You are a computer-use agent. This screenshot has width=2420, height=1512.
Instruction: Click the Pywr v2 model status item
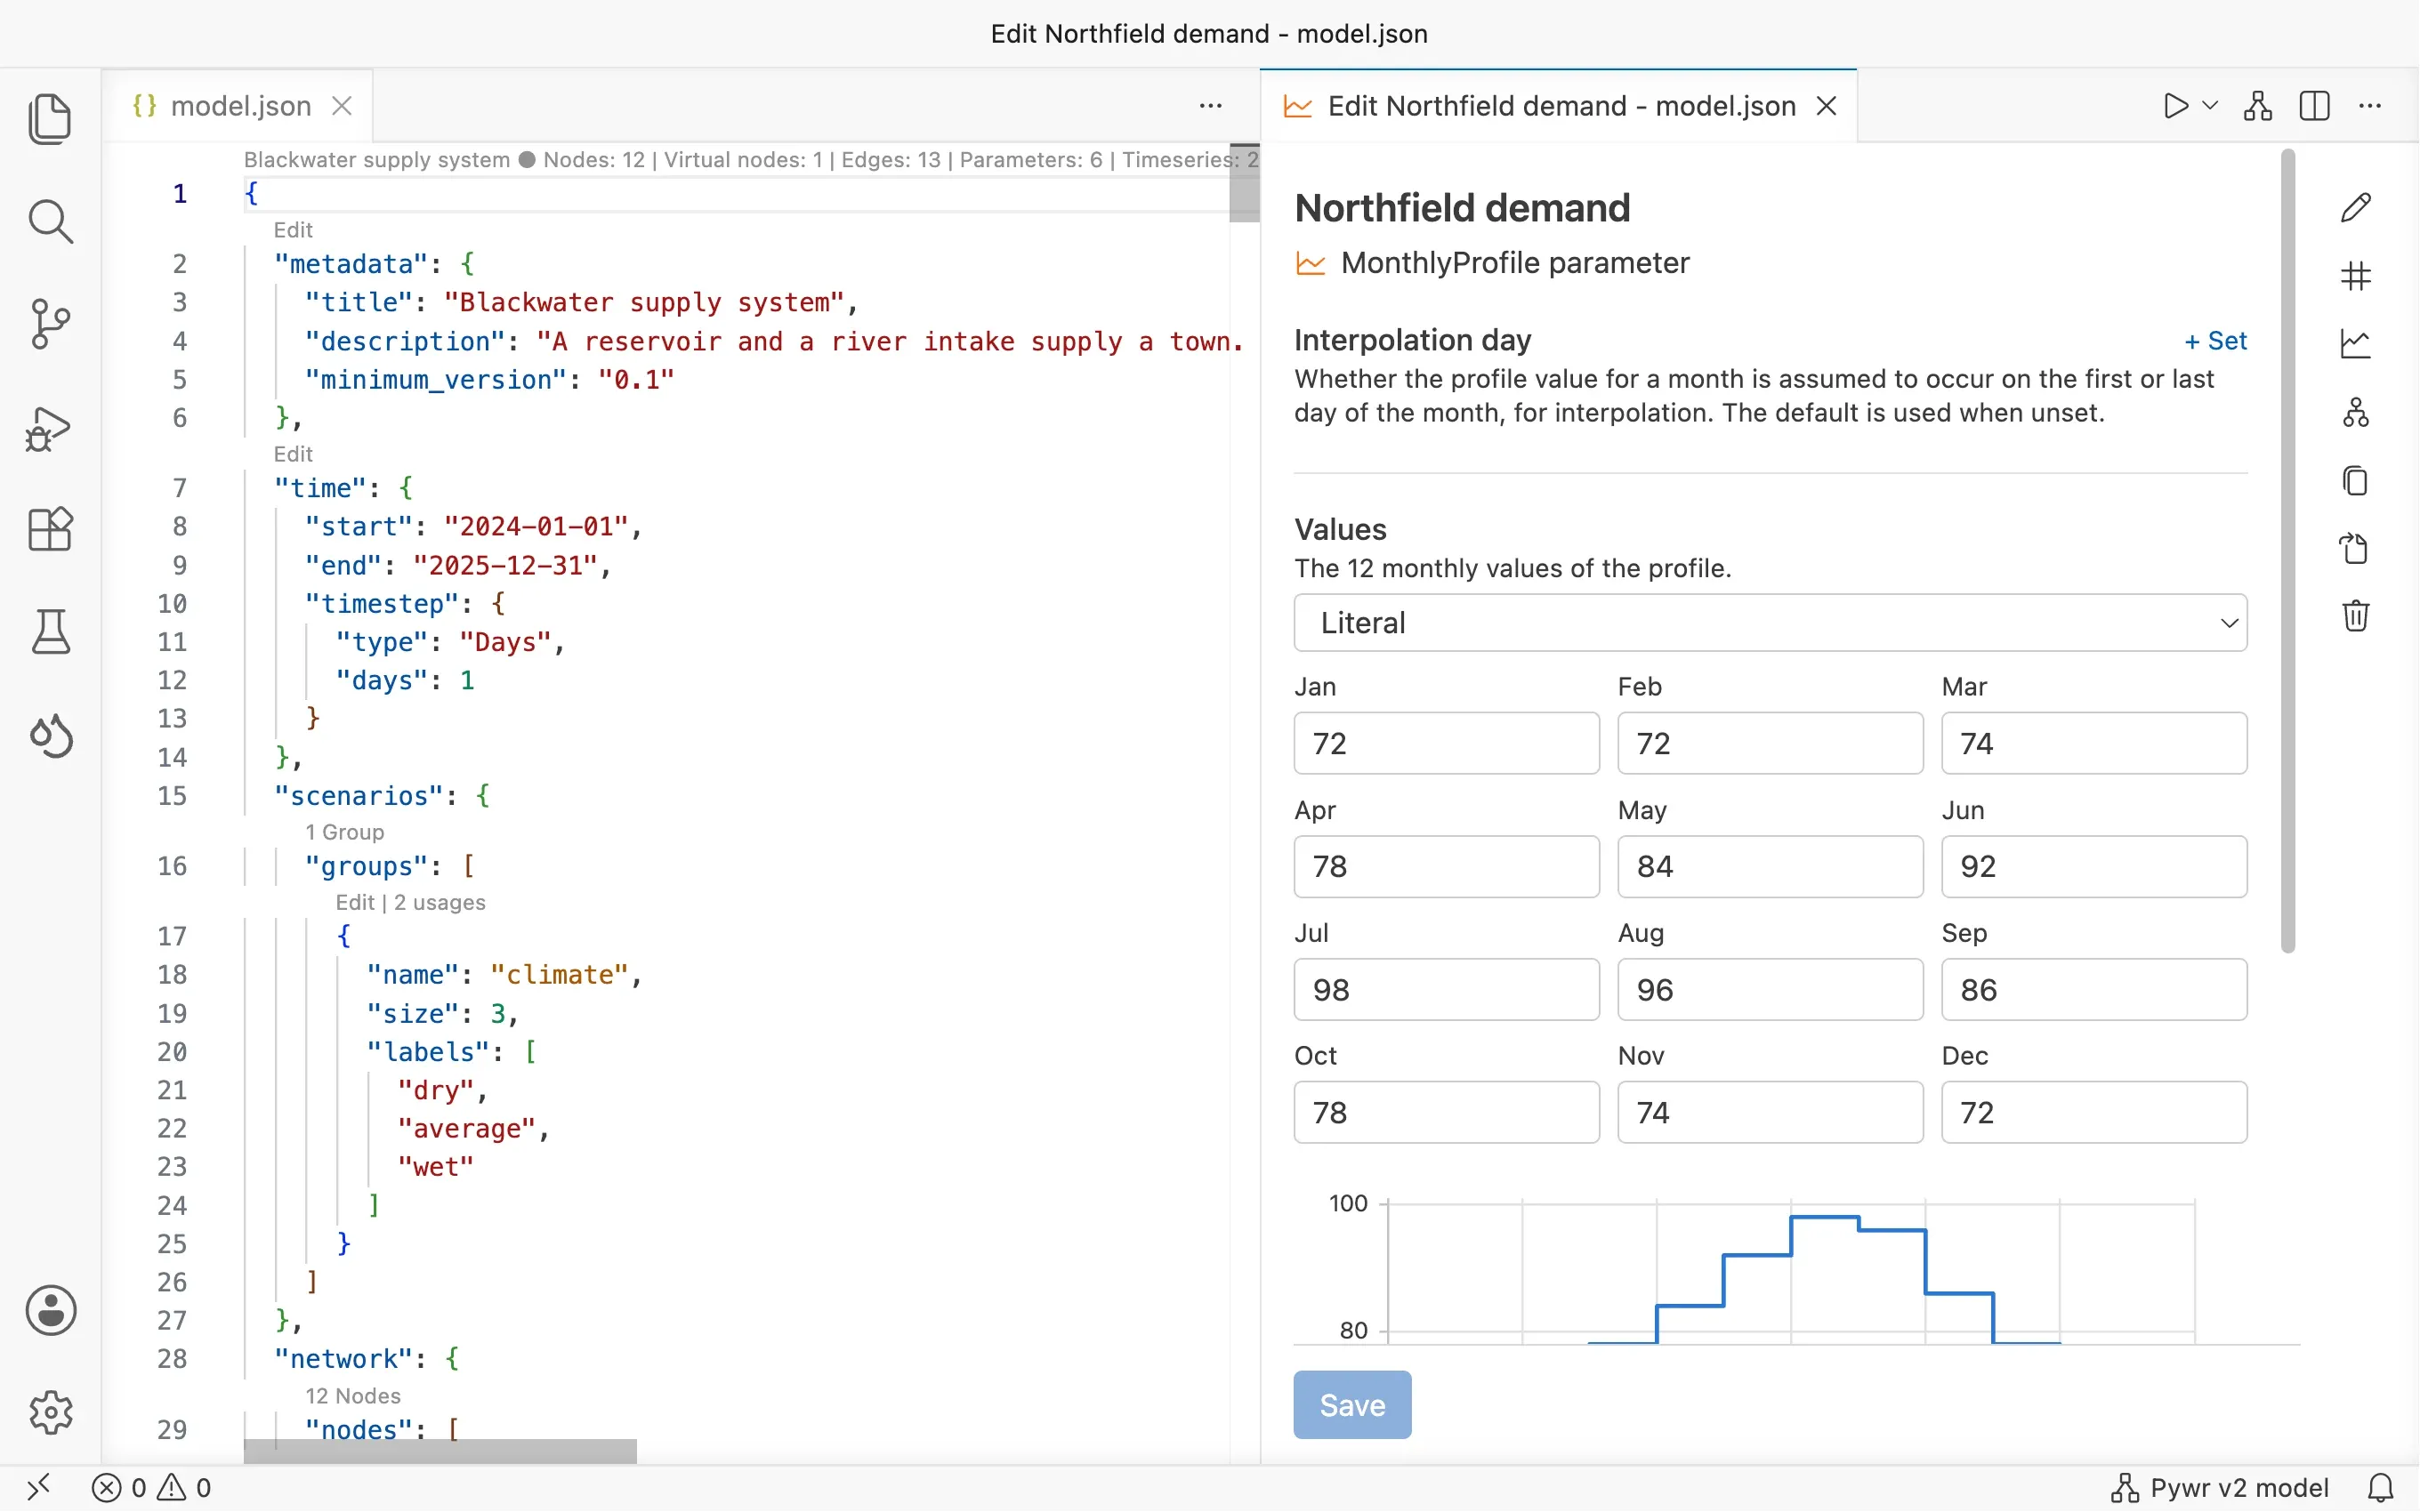[2220, 1488]
